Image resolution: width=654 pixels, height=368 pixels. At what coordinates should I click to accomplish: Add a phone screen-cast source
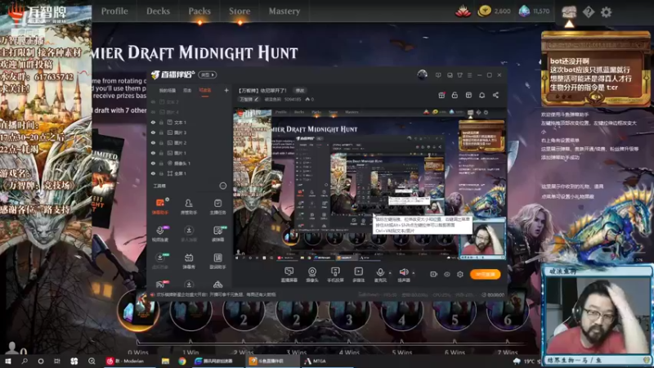(335, 275)
